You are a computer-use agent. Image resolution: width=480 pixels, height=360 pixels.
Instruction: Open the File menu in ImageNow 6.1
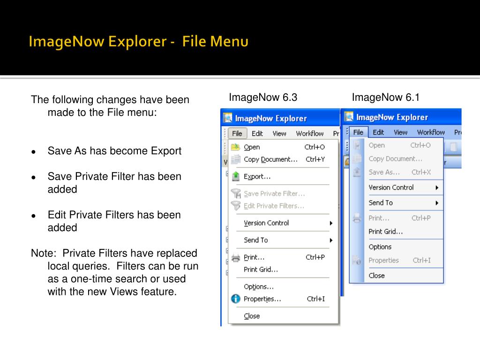358,132
